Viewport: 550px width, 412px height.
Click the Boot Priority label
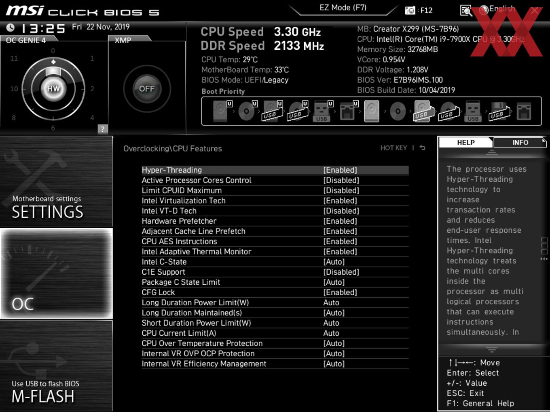[223, 91]
